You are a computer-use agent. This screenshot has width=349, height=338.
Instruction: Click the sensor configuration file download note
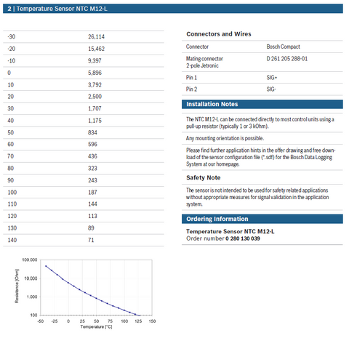(260, 157)
